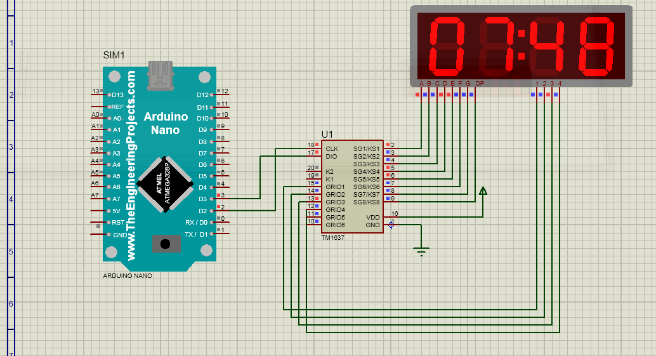Click the TX / D1 pin

click(196, 235)
